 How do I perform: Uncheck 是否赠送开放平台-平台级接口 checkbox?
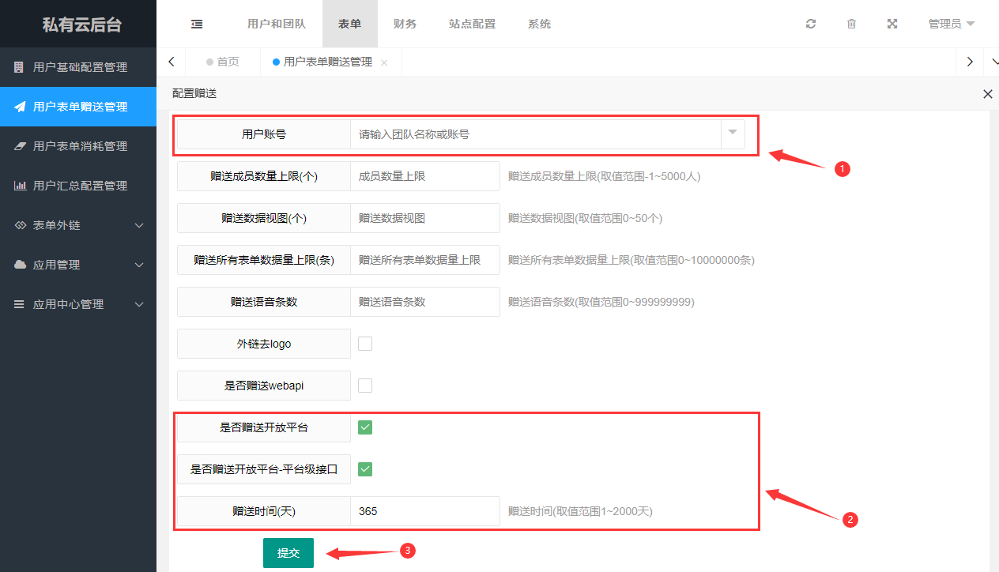point(365,469)
